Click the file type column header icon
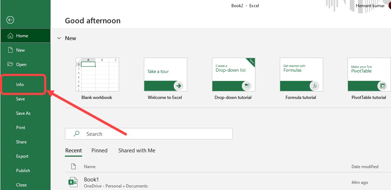391x190 pixels. (73, 166)
